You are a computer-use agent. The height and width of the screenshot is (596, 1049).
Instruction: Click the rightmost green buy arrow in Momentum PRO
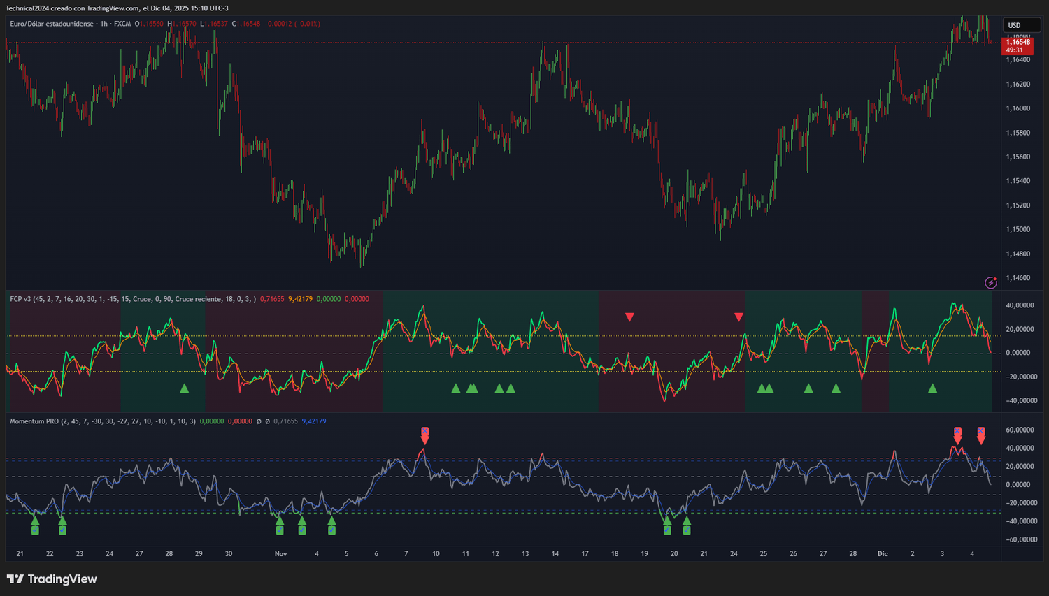pyautogui.click(x=686, y=524)
